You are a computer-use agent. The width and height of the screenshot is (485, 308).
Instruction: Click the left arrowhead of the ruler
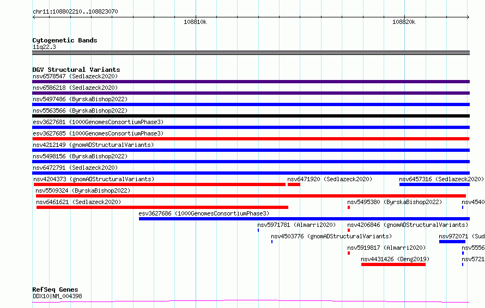[34, 17]
